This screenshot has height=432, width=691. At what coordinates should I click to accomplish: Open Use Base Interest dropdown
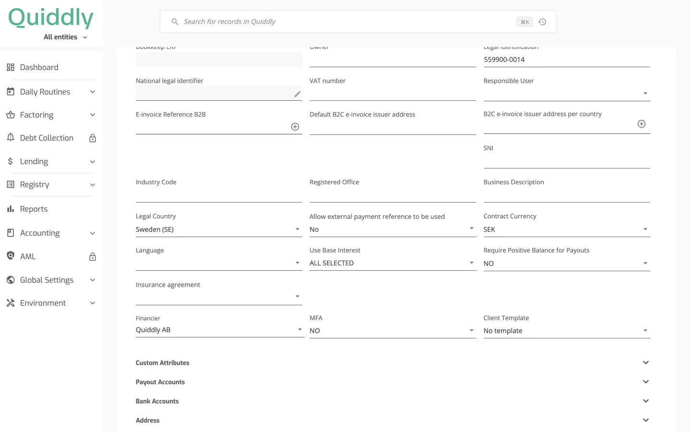coord(393,263)
